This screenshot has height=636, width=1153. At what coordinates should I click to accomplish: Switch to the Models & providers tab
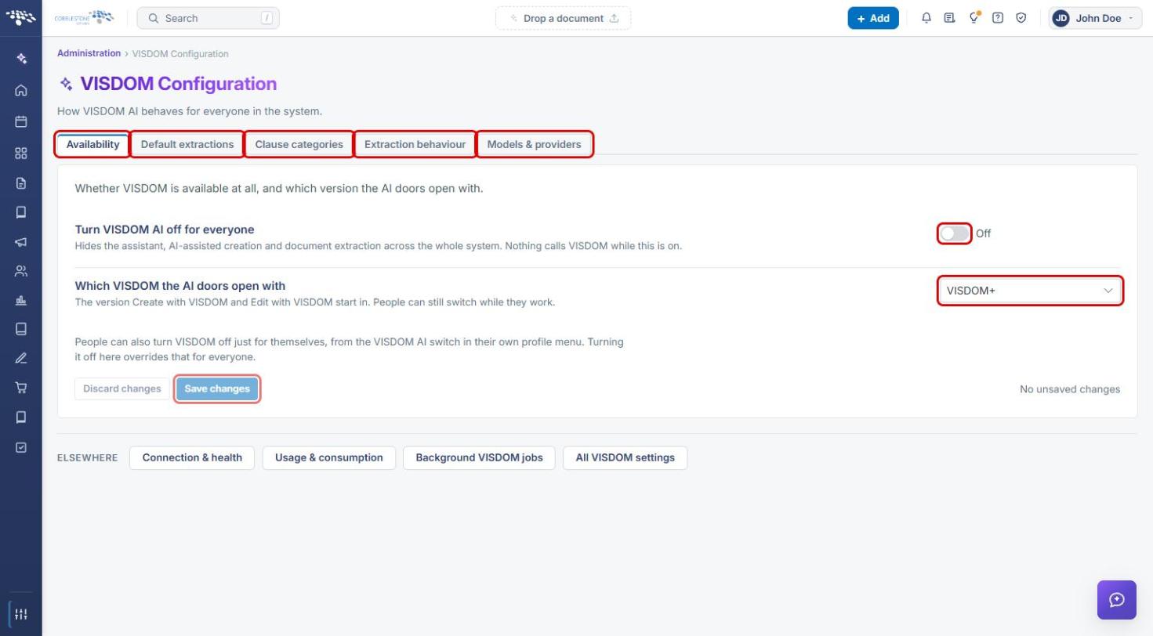tap(535, 144)
